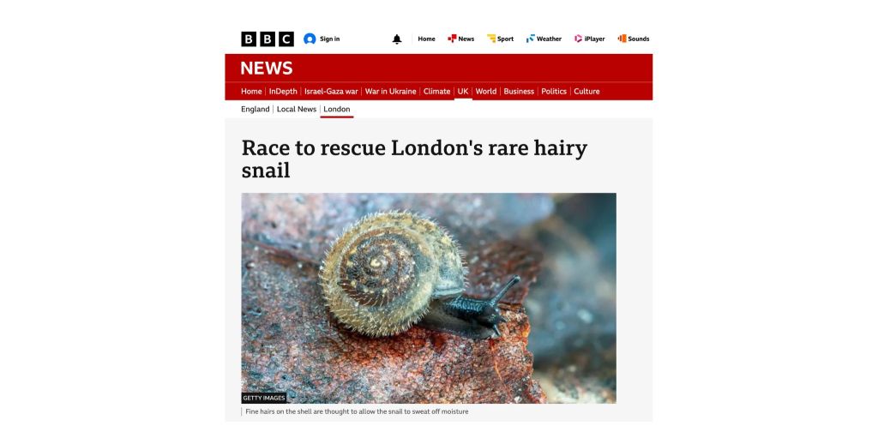
Task: Open the notifications bell
Action: coord(396,39)
